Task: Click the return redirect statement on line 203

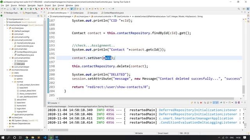Action: point(111,87)
